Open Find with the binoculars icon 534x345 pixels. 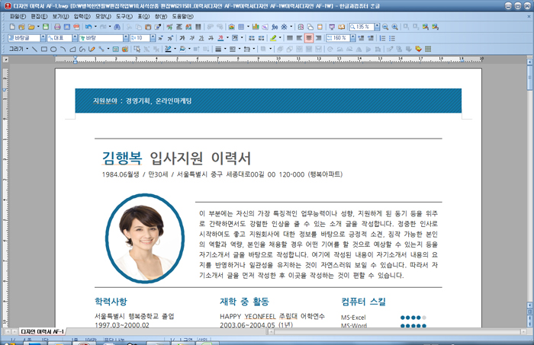117,27
